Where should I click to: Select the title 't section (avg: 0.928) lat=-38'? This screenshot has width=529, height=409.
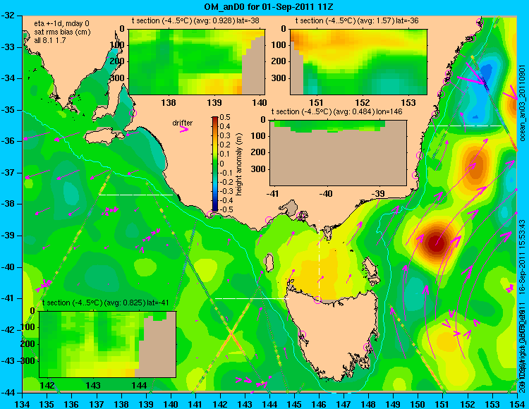click(195, 20)
